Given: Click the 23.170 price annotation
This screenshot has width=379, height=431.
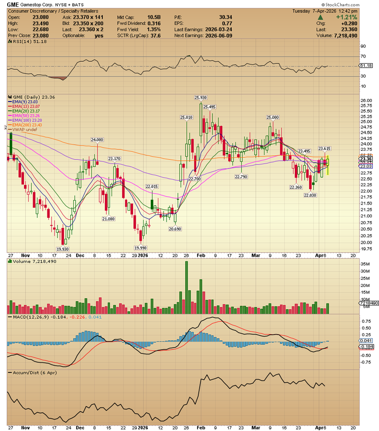Looking at the screenshot, I should click(x=114, y=159).
